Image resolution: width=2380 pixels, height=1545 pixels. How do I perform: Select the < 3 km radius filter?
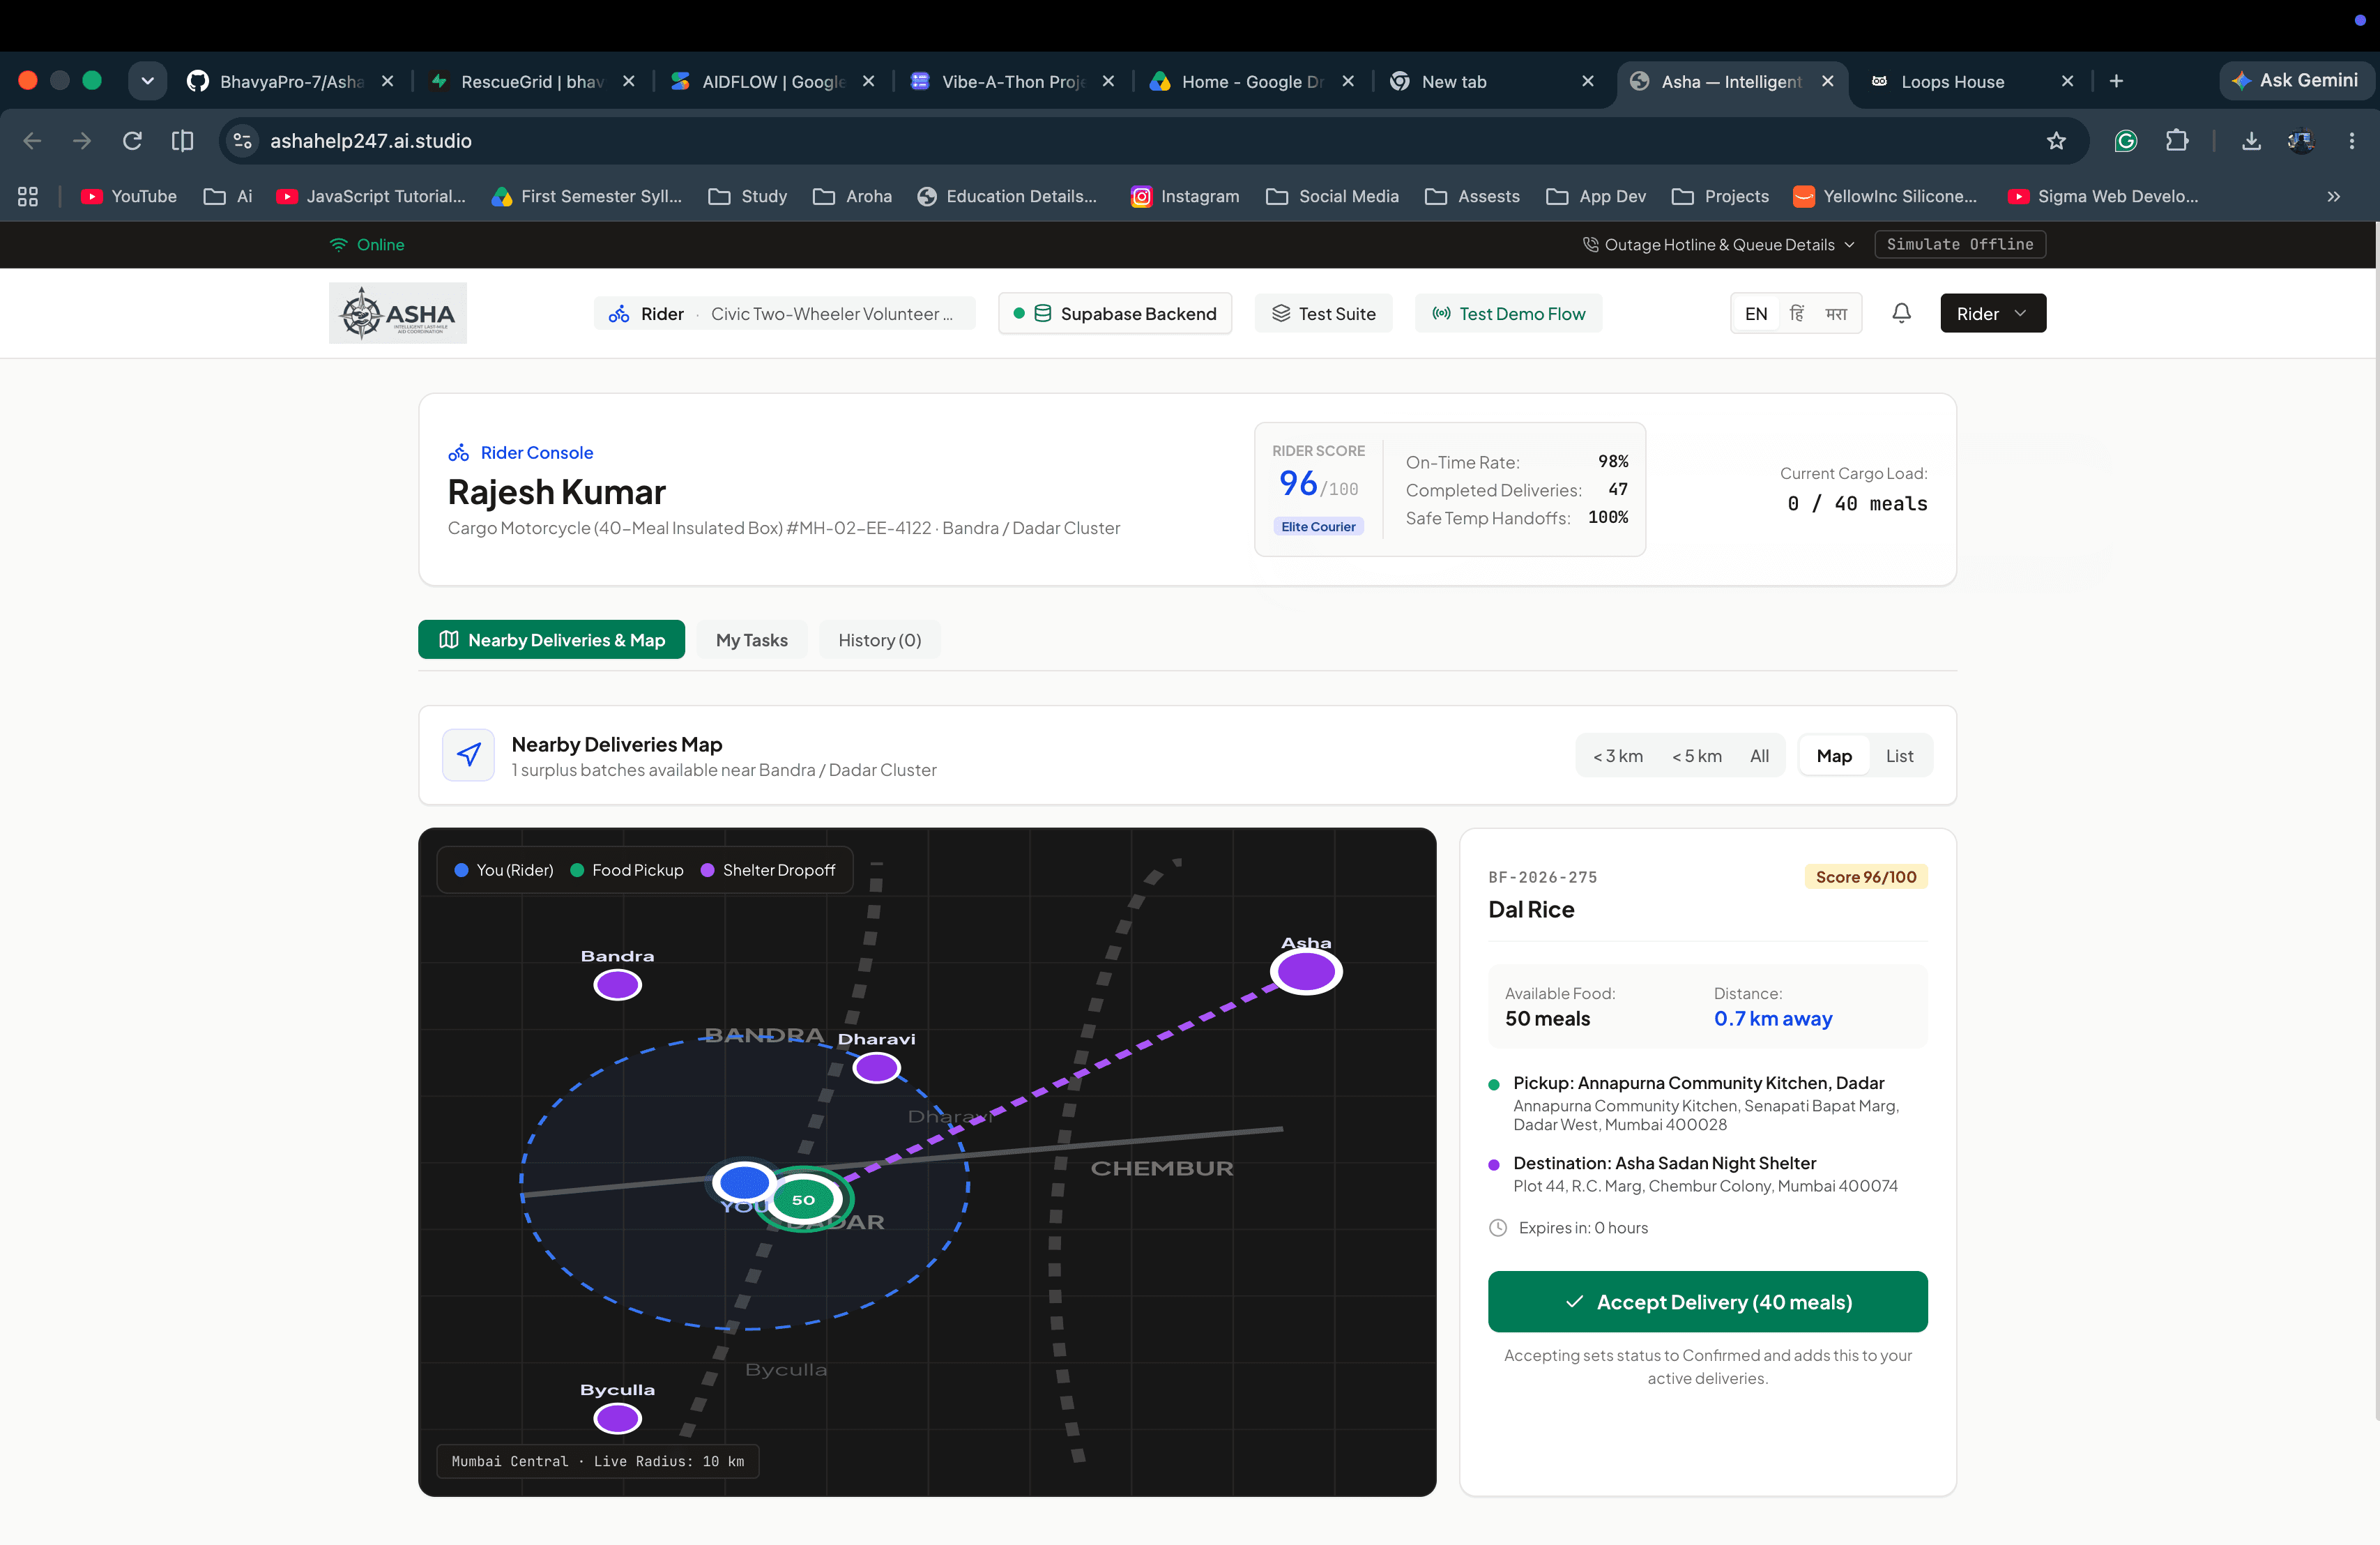click(1617, 756)
